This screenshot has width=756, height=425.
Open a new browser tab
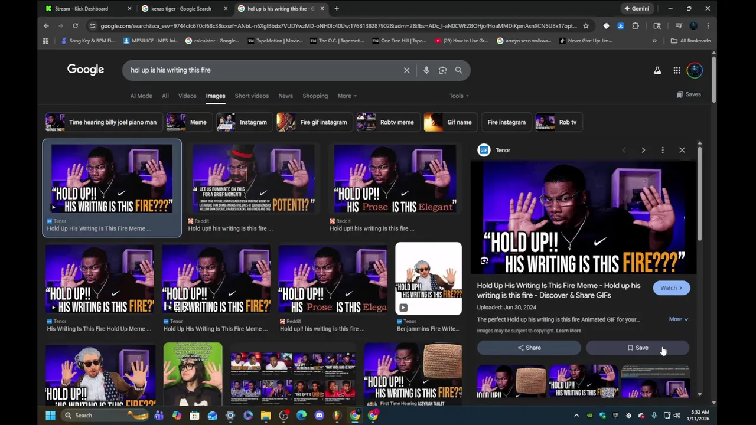pos(337,9)
